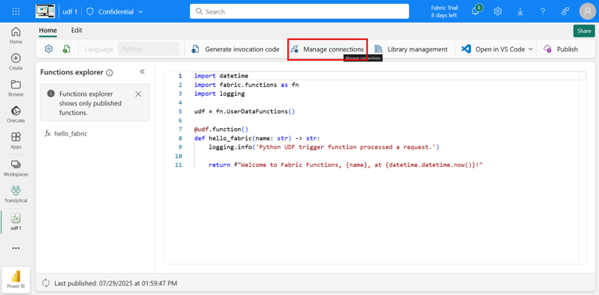Expand the Open in VS Code dropdown arrow
The width and height of the screenshot is (599, 295).
pos(531,49)
